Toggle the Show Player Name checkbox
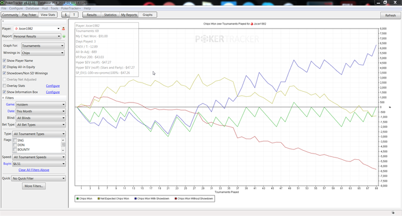The width and height of the screenshot is (402, 216). click(5, 61)
